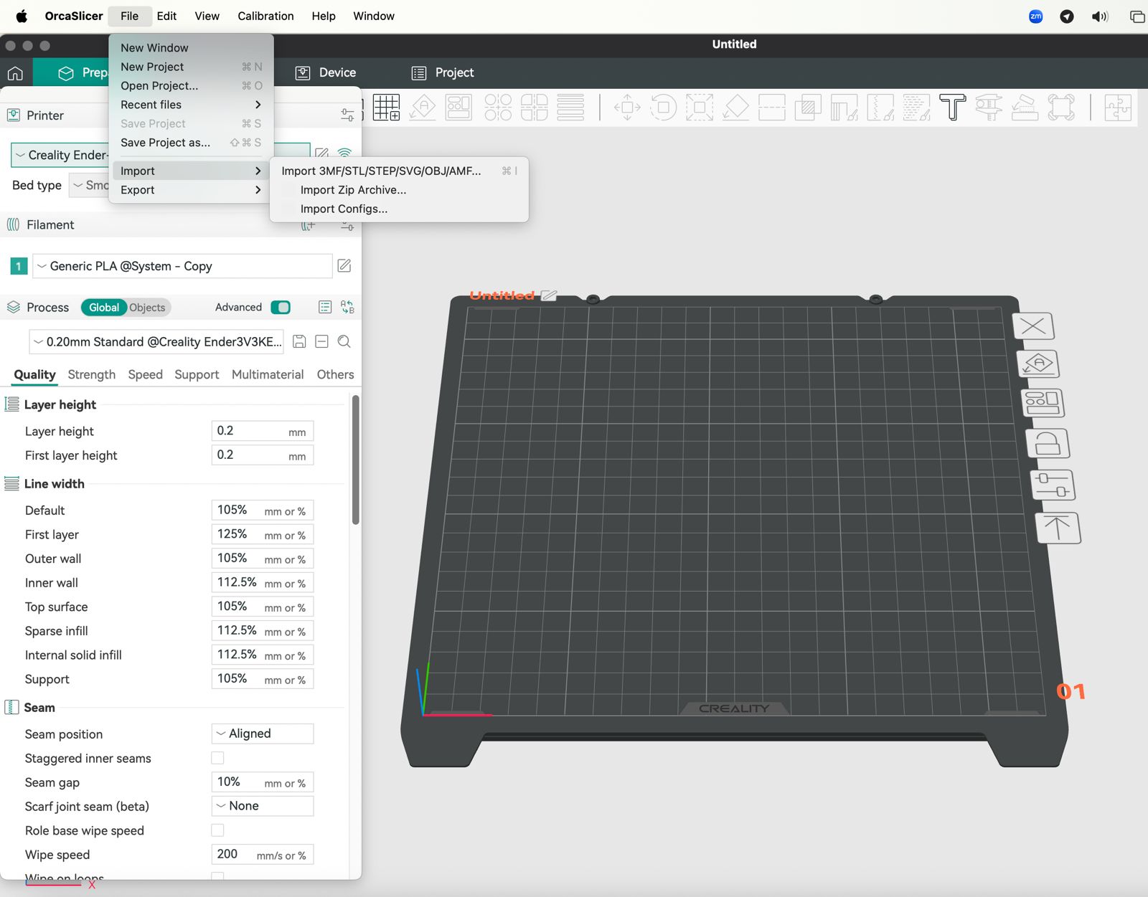Expand the filament preset dropdown

[182, 266]
